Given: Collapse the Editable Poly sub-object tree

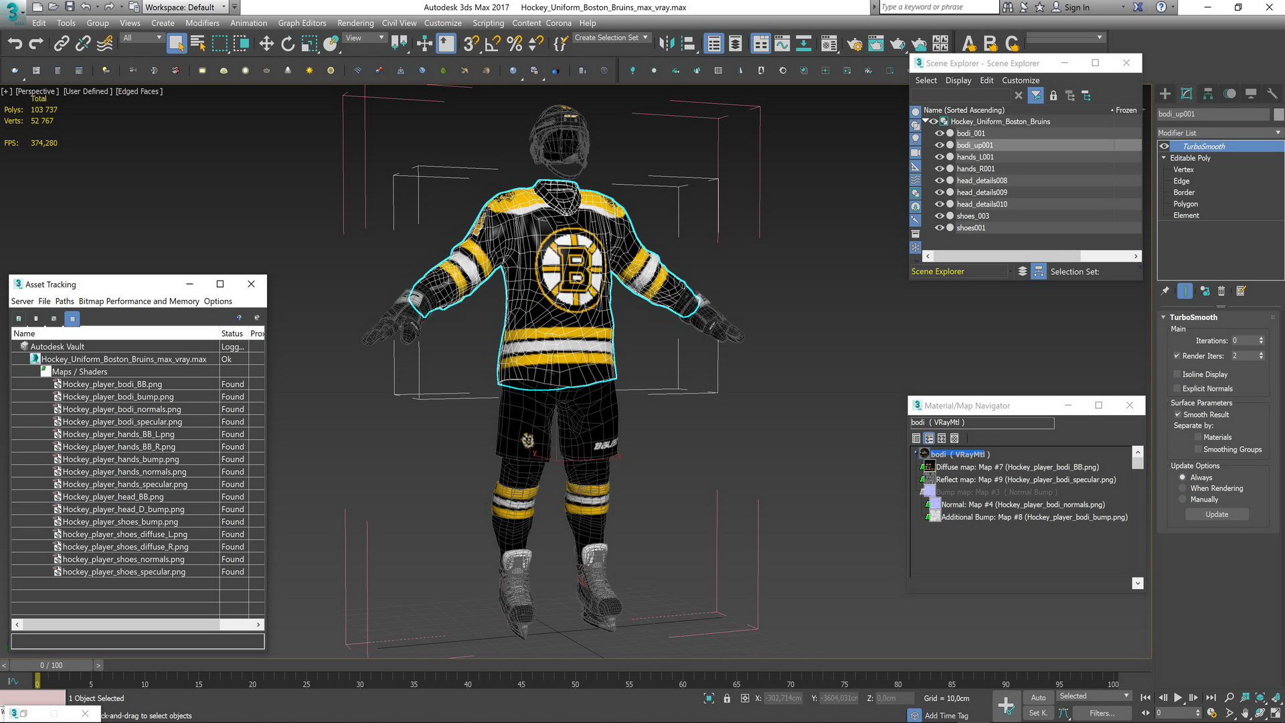Looking at the screenshot, I should 1164,158.
